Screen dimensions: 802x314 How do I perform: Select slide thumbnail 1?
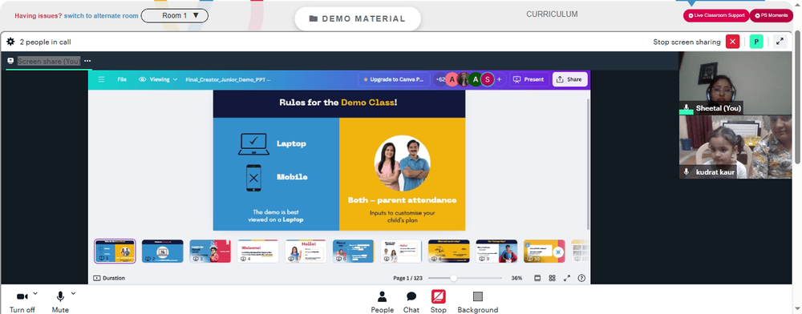115,252
